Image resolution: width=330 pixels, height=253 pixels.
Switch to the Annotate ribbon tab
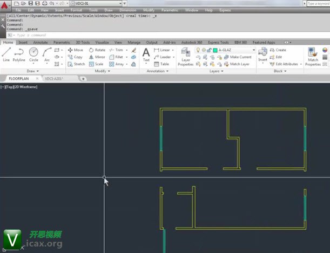coord(41,43)
